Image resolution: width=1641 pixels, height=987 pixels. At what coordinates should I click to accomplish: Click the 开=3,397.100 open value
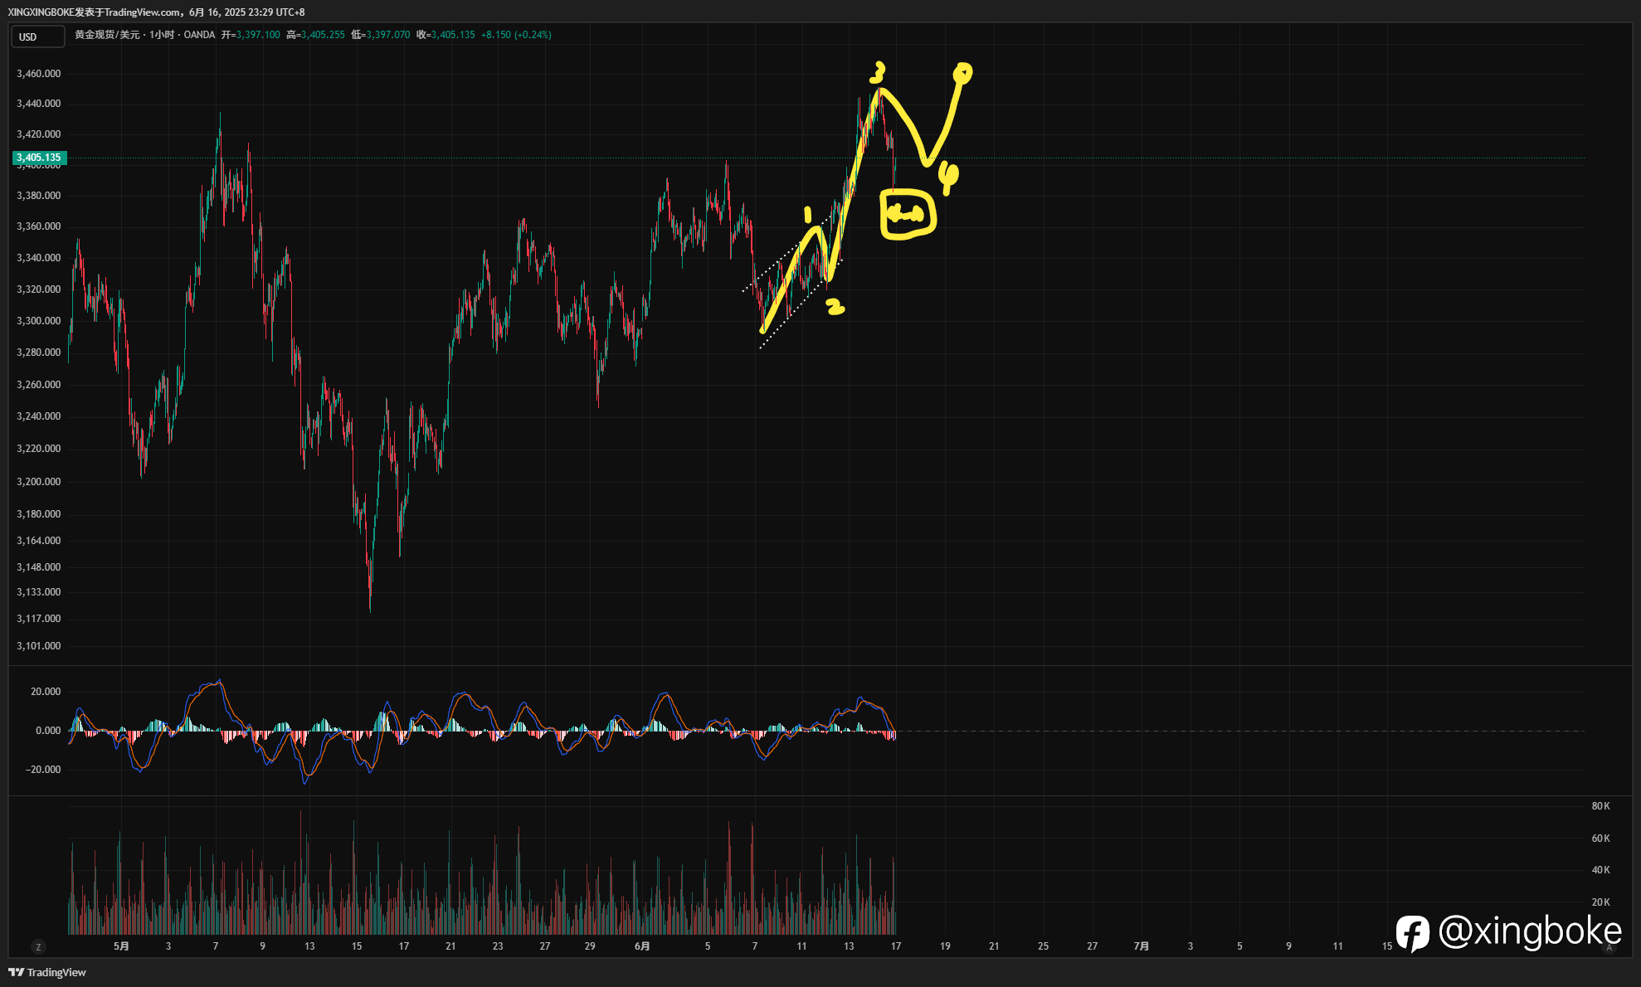[251, 35]
